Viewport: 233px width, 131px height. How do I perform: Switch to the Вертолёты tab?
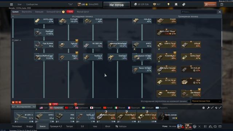click(x=27, y=12)
